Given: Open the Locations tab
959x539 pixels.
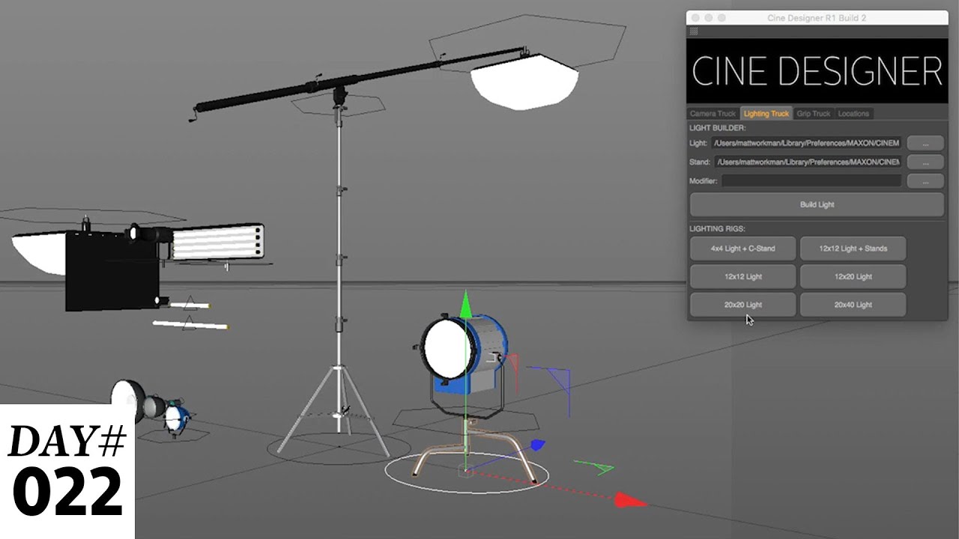Looking at the screenshot, I should click(853, 114).
